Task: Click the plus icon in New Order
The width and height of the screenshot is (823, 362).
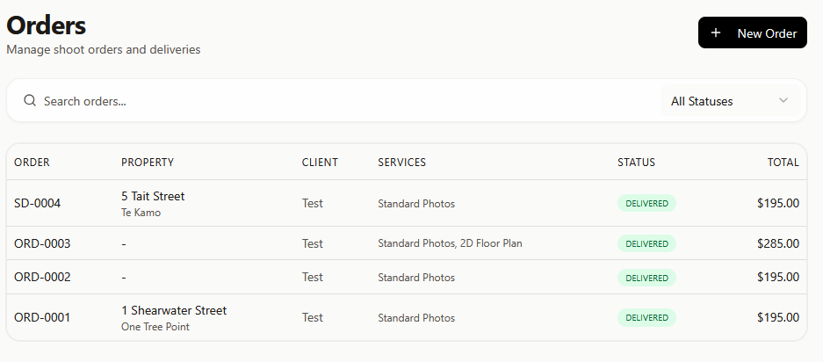Action: tap(716, 33)
